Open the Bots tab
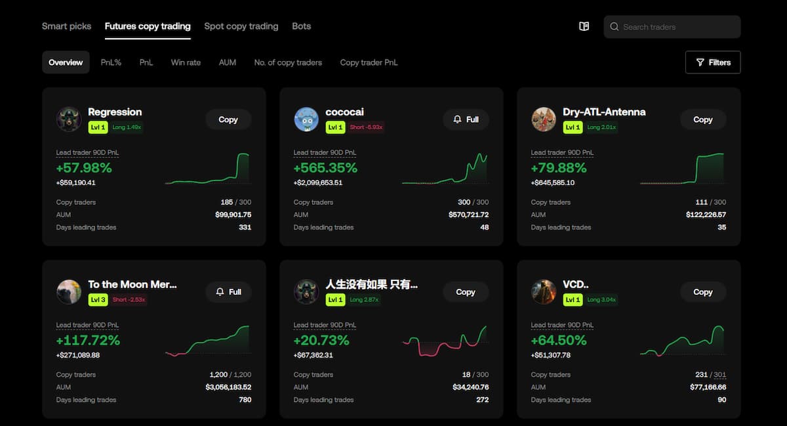 point(301,26)
